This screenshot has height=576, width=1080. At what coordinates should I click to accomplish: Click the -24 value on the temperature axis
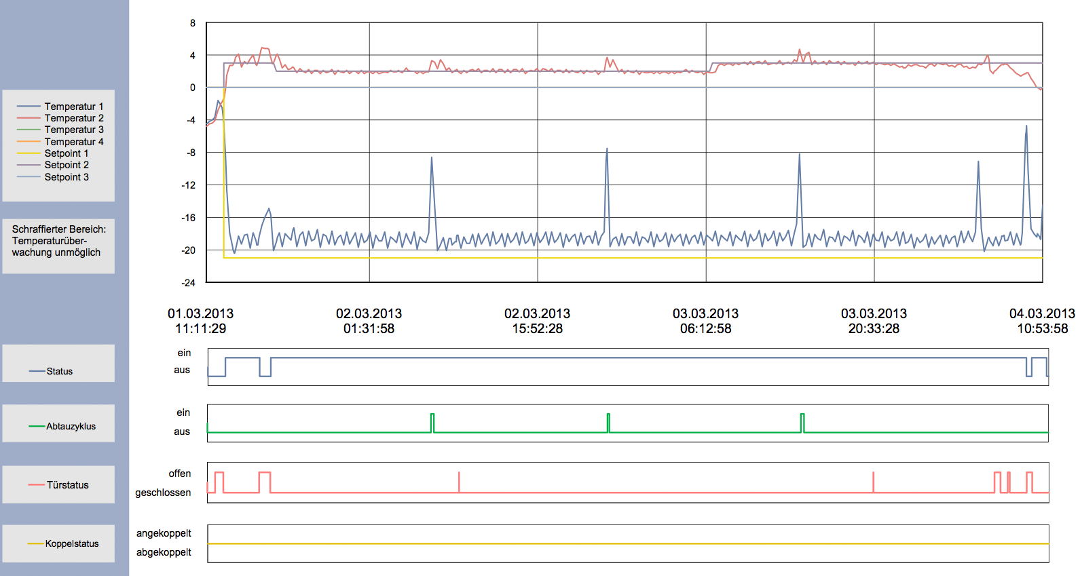click(188, 283)
